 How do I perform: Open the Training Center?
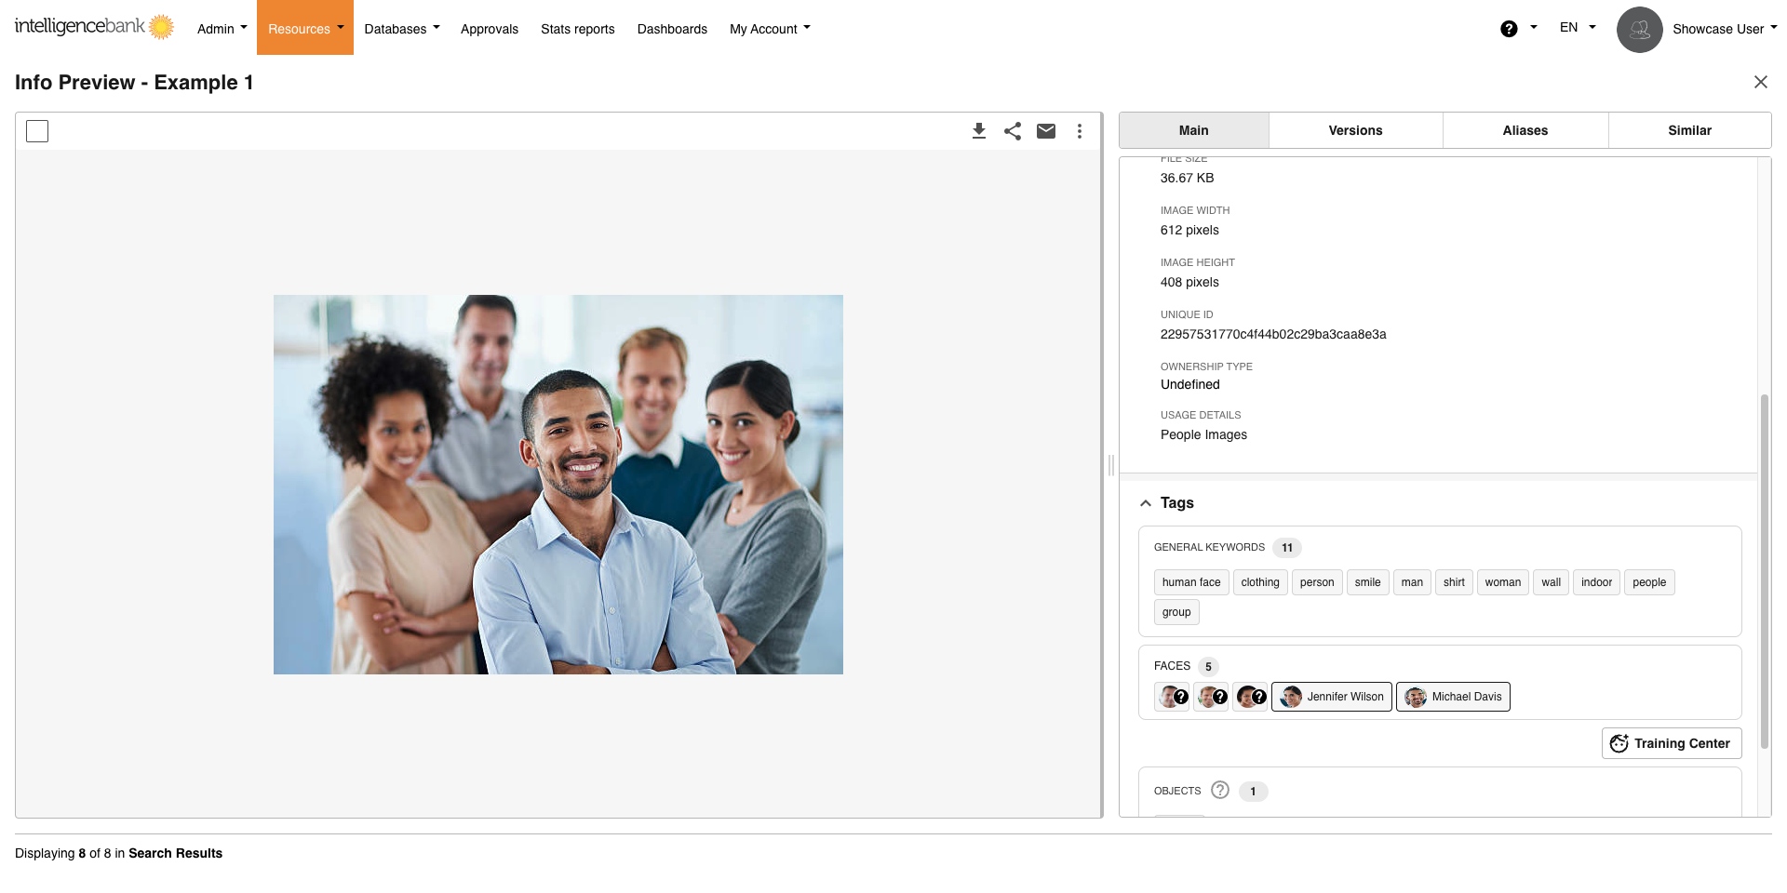[1671, 743]
